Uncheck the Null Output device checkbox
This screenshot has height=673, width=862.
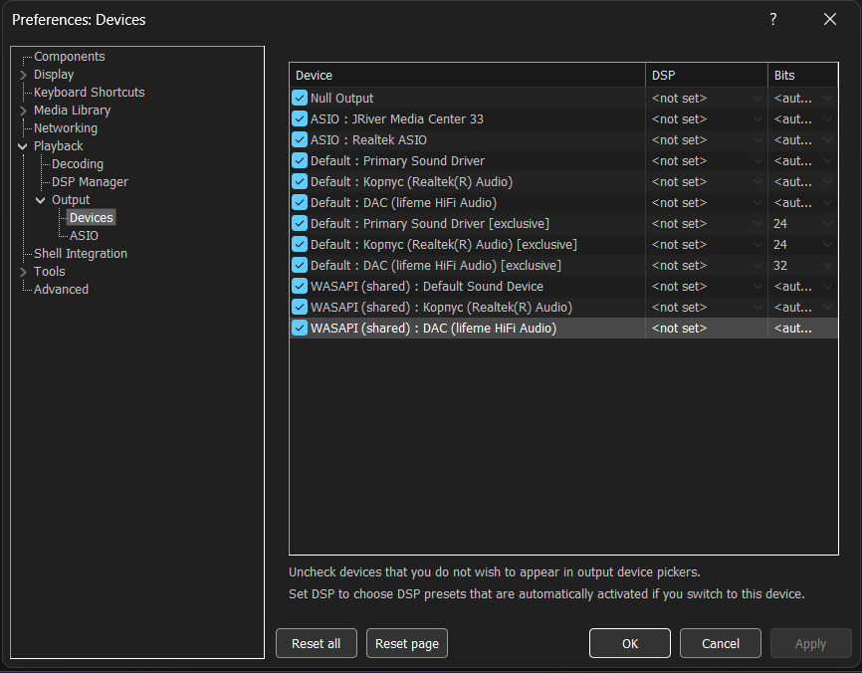300,99
